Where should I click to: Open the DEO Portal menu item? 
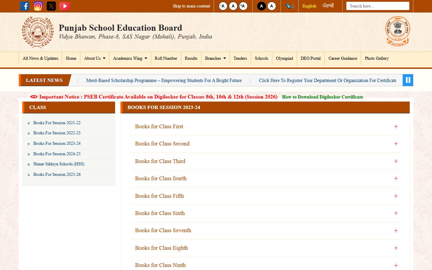point(310,58)
